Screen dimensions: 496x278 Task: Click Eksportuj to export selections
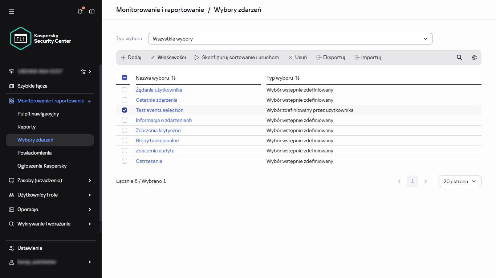[330, 57]
